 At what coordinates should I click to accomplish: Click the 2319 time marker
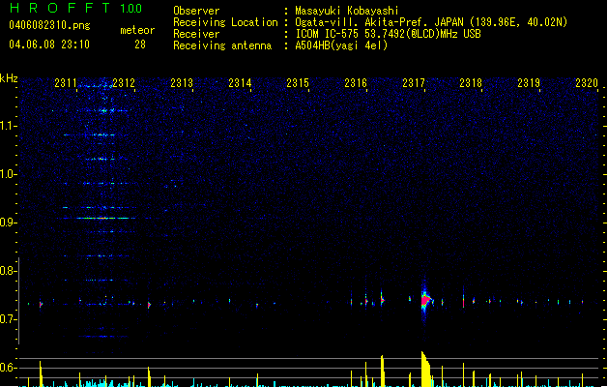pos(529,83)
